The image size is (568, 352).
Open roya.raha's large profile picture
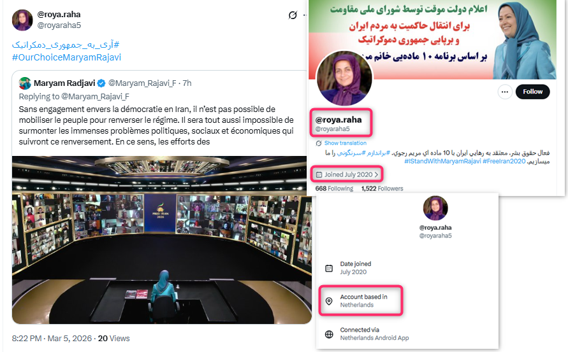[x=344, y=78]
